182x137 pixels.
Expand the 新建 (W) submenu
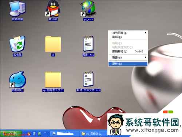pos(128,57)
